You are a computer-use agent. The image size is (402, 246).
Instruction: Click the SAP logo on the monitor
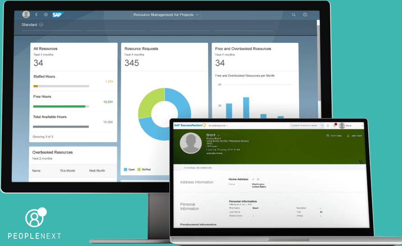[x=58, y=14]
